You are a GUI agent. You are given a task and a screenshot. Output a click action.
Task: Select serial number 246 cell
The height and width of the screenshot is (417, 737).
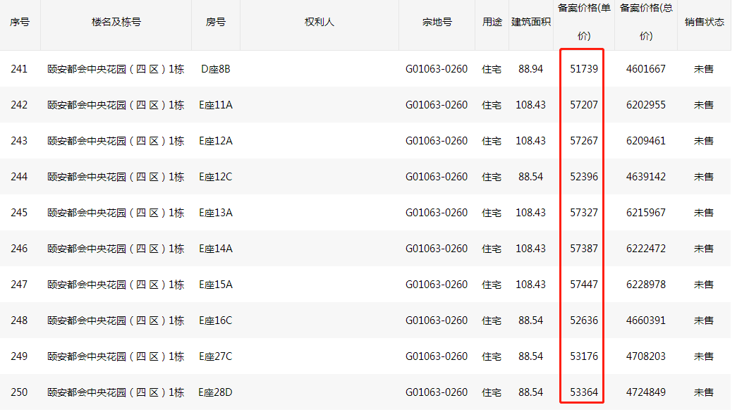[x=19, y=249]
